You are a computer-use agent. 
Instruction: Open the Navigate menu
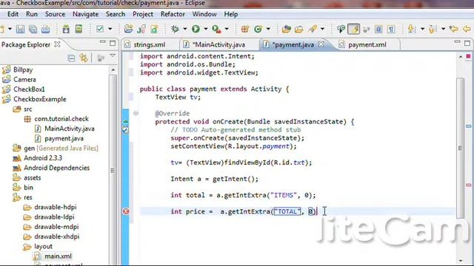coord(85,14)
